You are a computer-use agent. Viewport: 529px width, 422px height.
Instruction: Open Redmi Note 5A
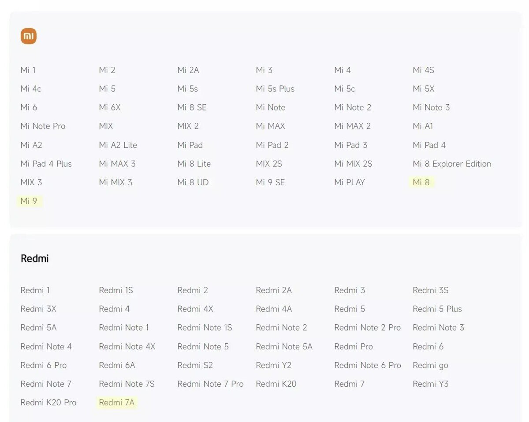click(284, 347)
